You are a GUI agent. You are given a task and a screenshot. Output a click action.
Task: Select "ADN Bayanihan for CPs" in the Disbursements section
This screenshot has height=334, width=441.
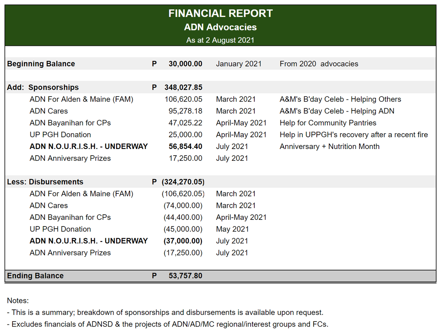click(70, 217)
